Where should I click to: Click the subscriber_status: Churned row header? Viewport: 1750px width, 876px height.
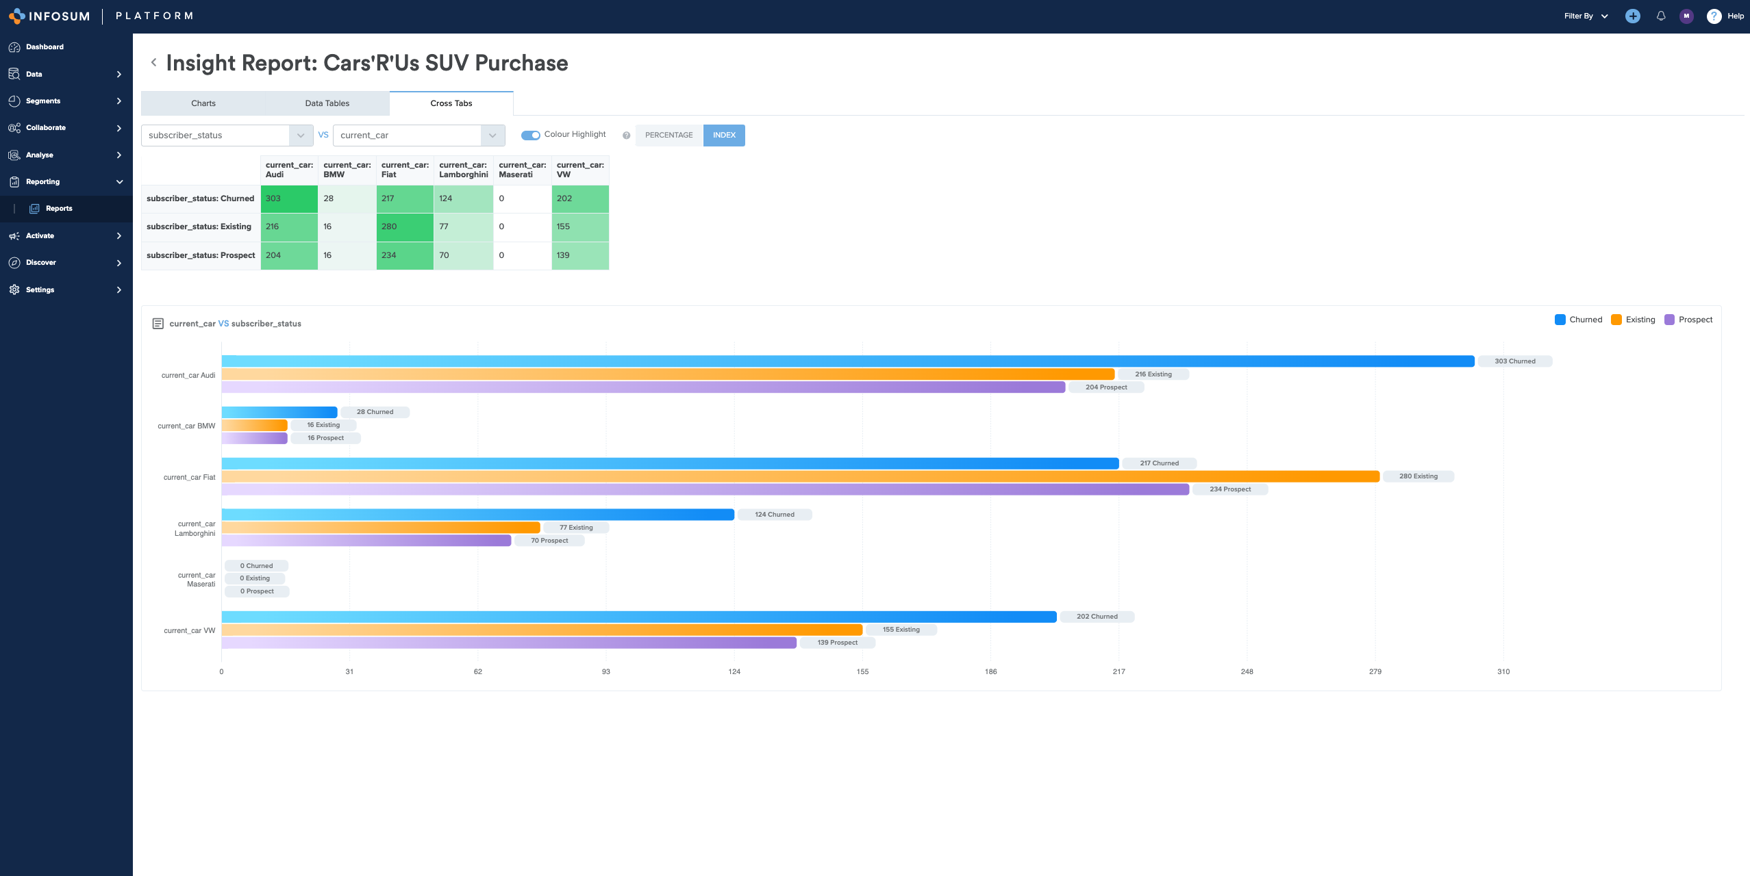pyautogui.click(x=201, y=198)
